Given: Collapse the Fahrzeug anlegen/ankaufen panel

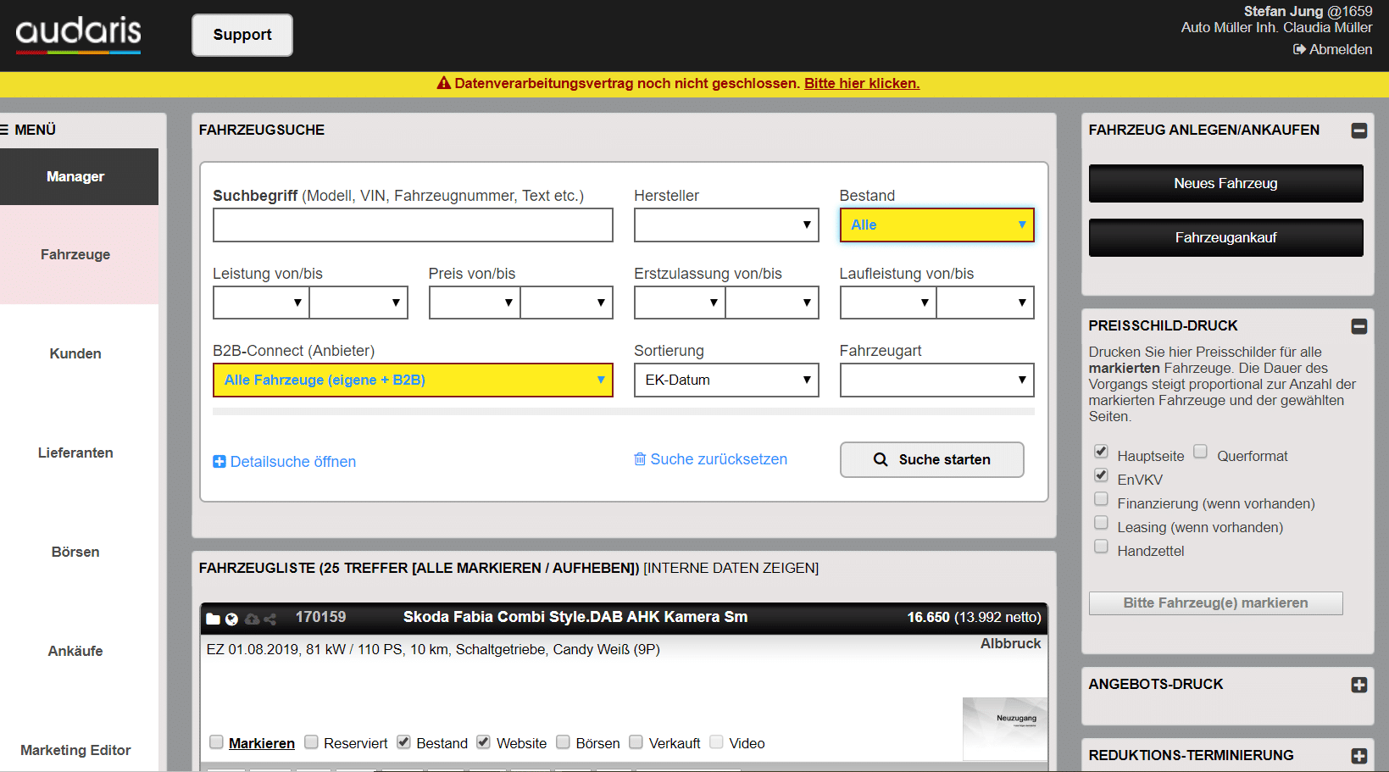Looking at the screenshot, I should [1358, 131].
